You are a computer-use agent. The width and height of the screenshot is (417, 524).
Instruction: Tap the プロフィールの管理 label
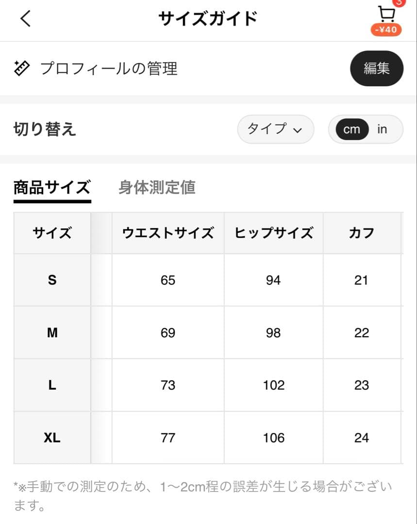[109, 68]
